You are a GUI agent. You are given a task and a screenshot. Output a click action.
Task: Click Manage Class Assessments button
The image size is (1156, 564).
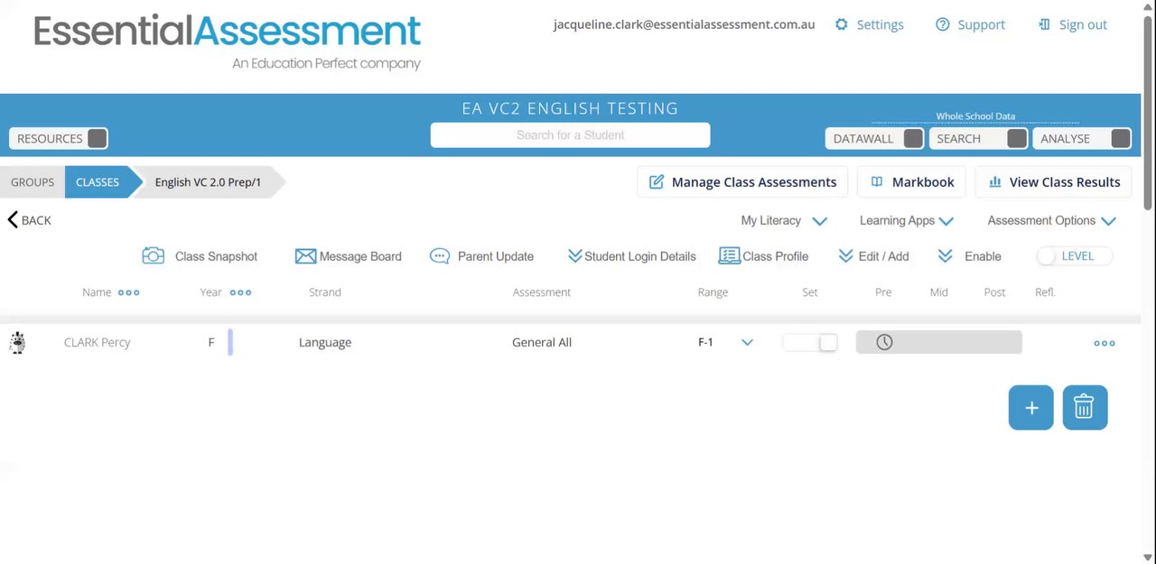[x=742, y=182]
